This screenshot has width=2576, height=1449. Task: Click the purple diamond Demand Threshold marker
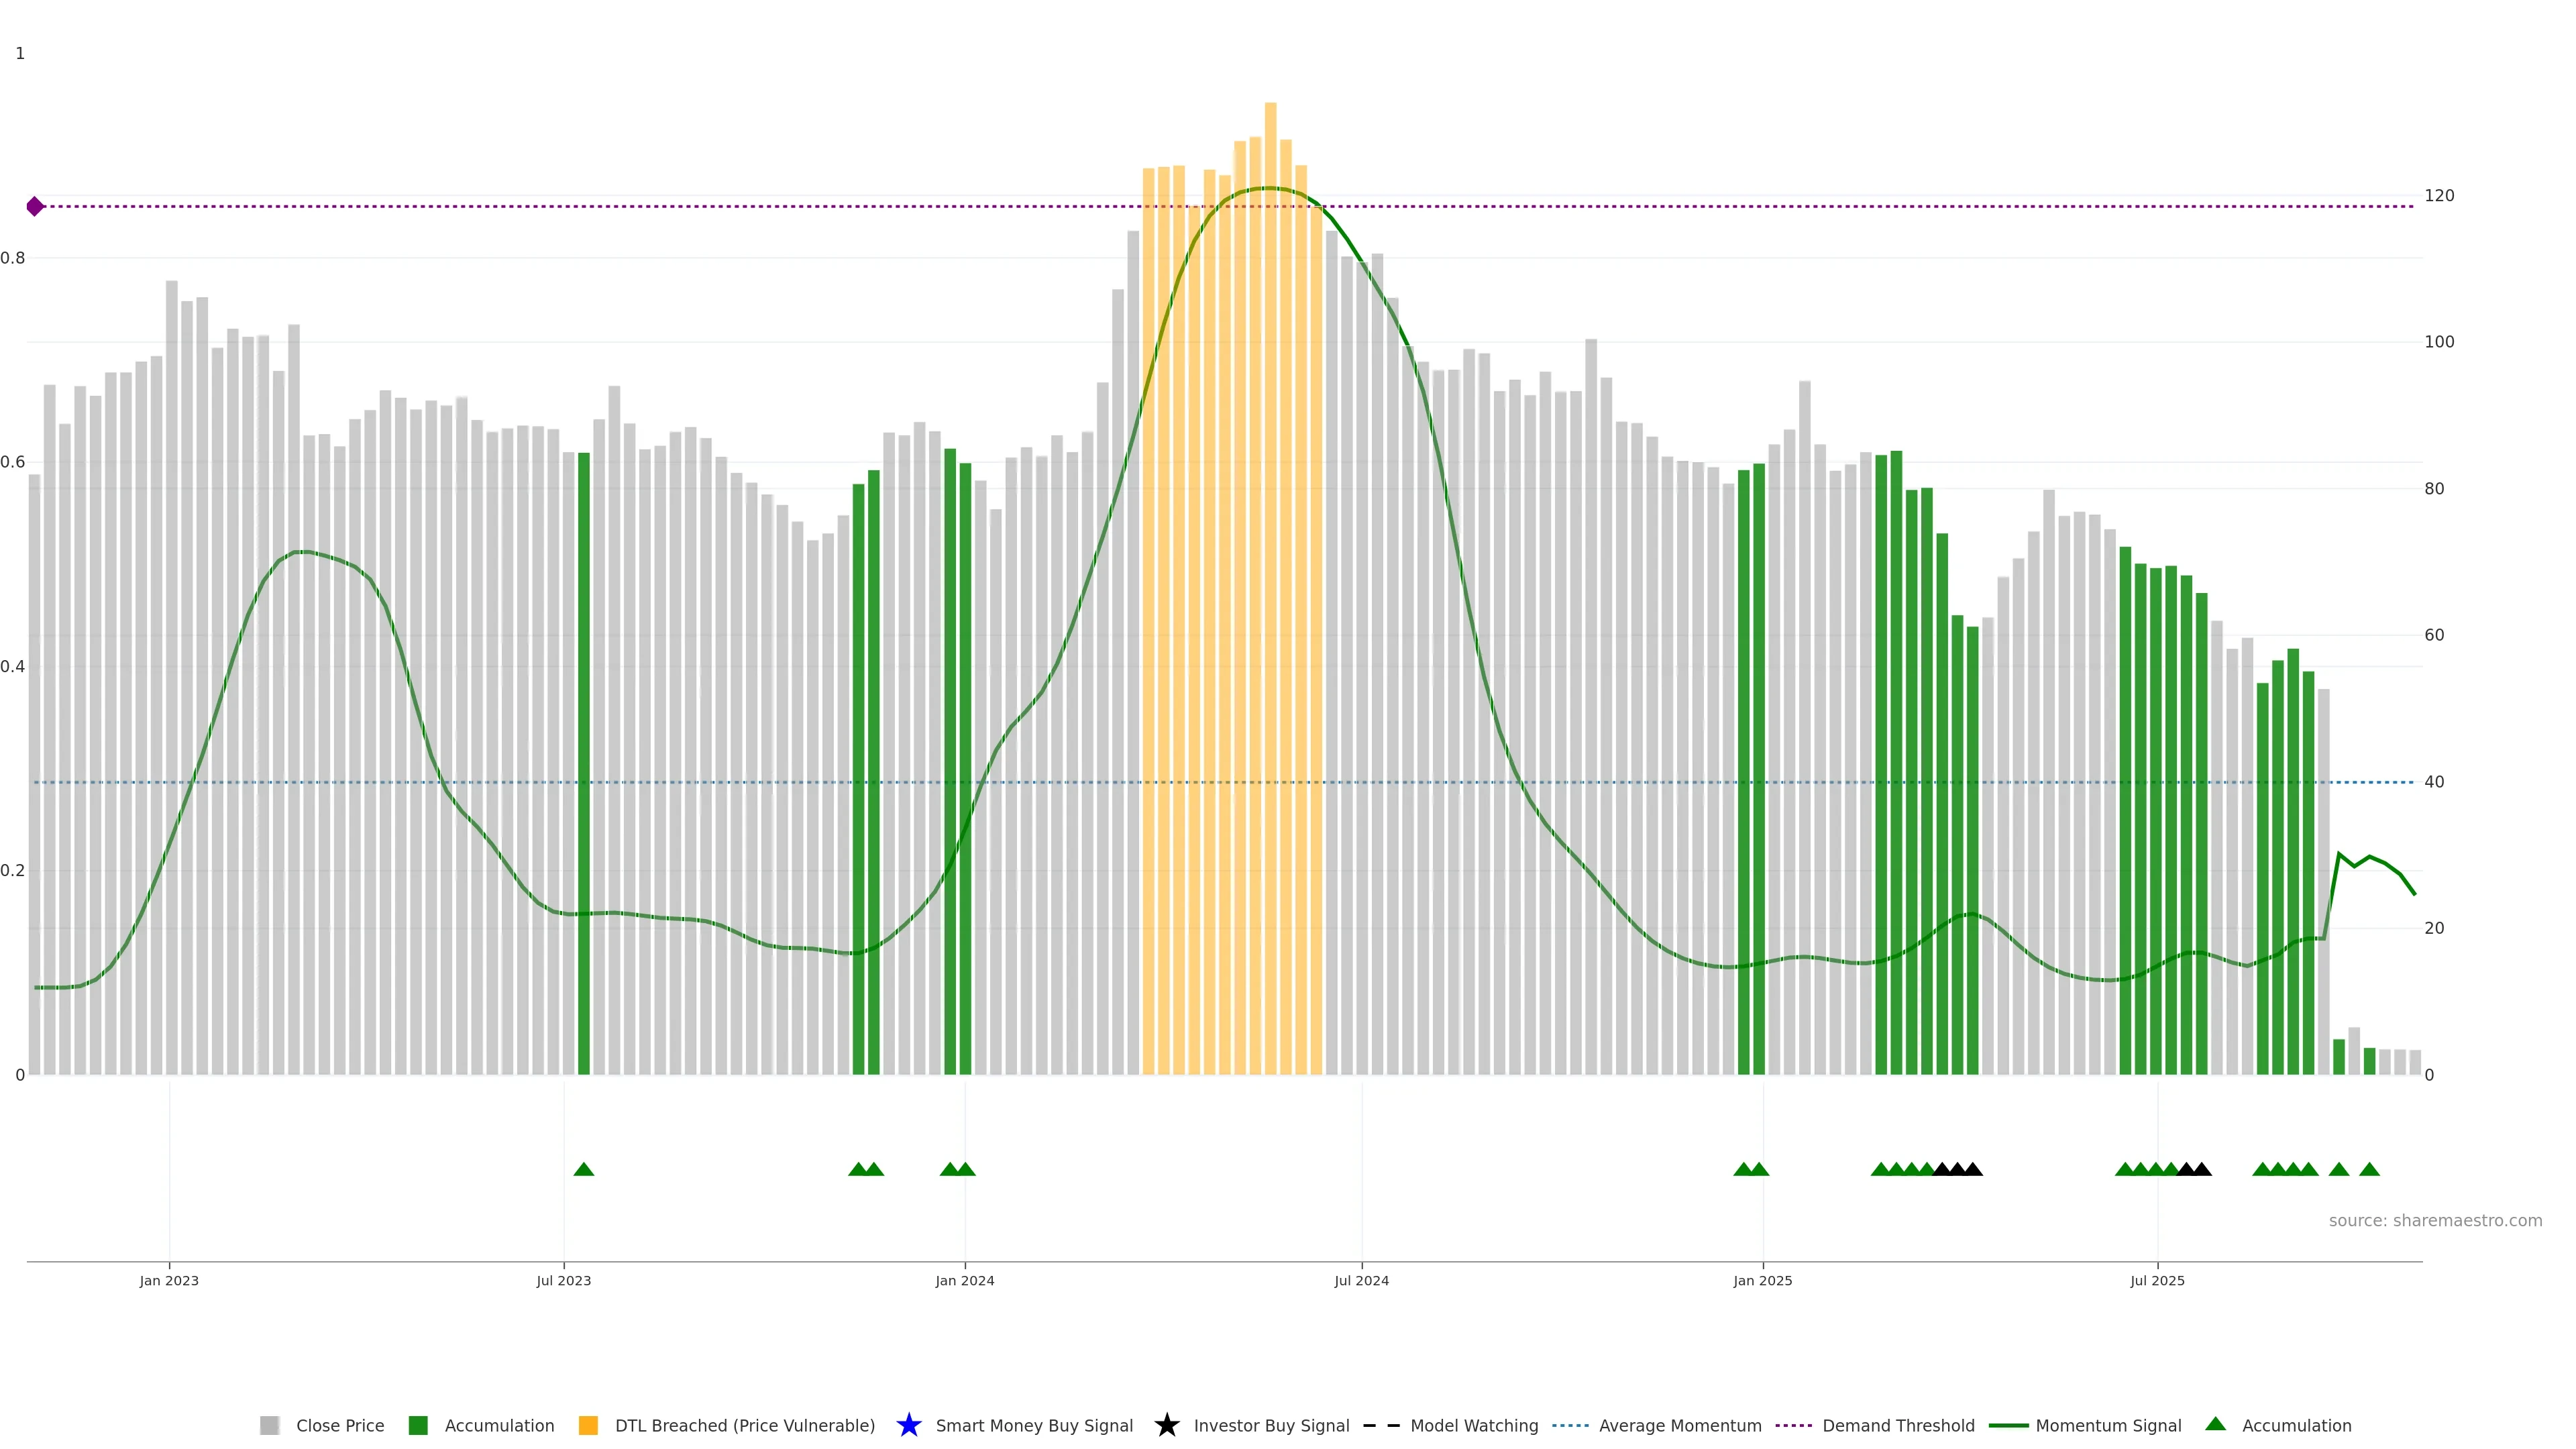coord(35,207)
